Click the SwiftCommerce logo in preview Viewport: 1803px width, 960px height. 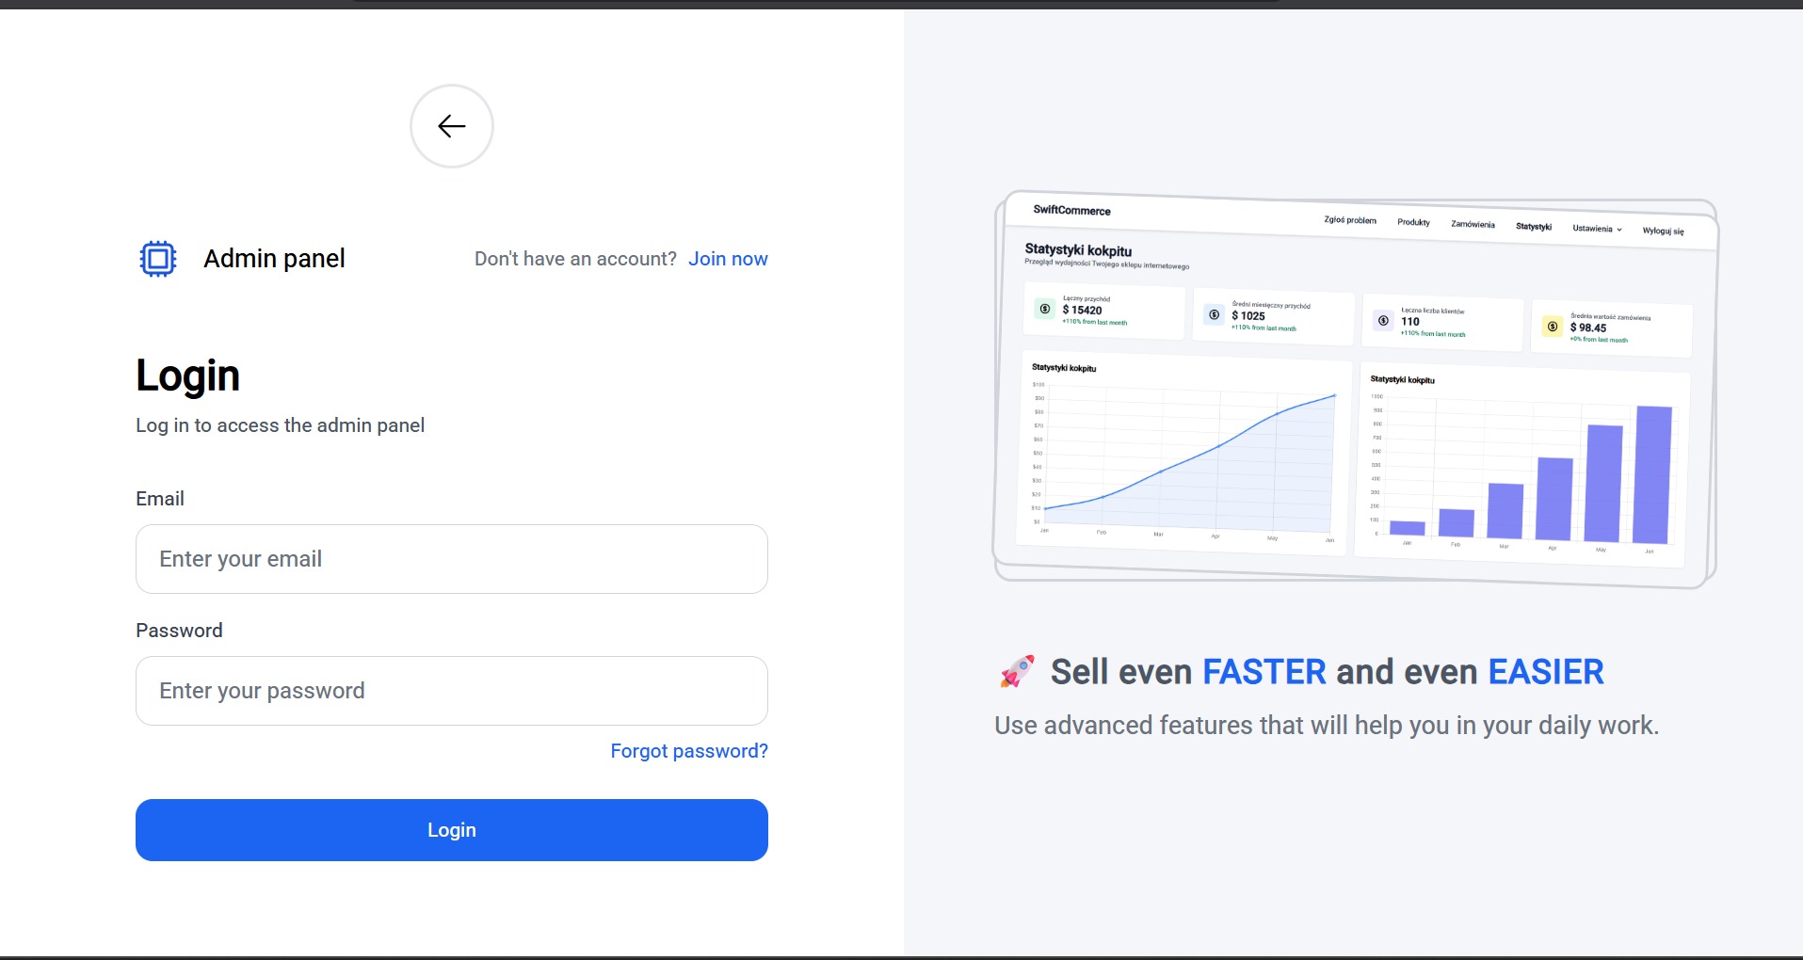(1071, 210)
